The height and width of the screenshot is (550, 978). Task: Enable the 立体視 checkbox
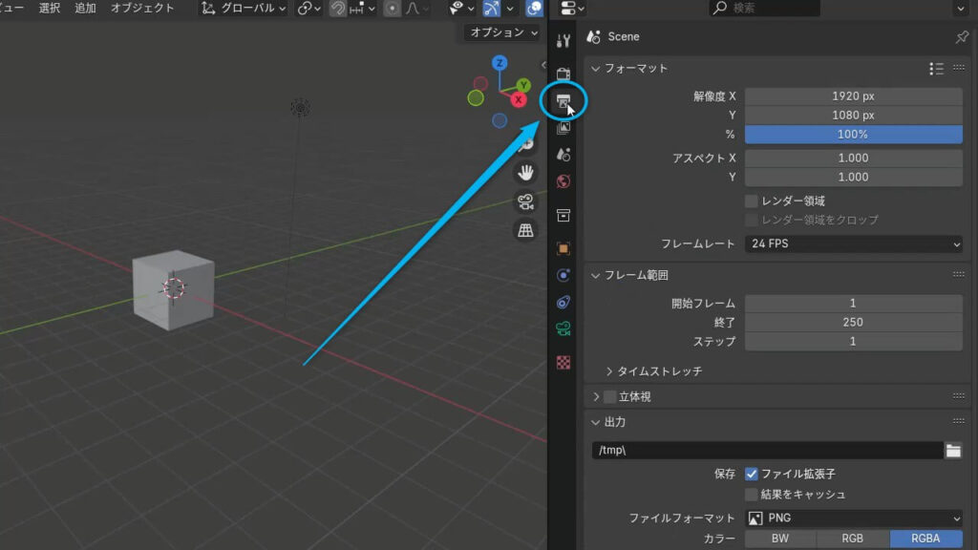click(610, 396)
